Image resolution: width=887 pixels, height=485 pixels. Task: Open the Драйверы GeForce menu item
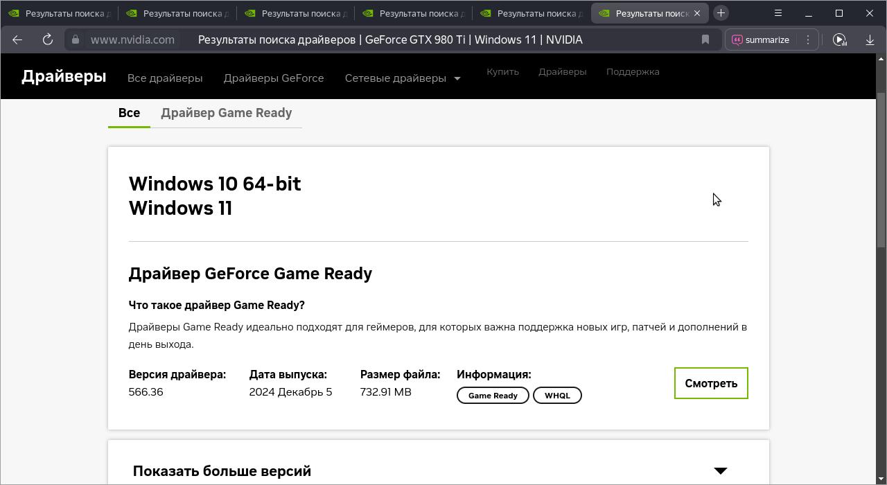click(x=274, y=78)
